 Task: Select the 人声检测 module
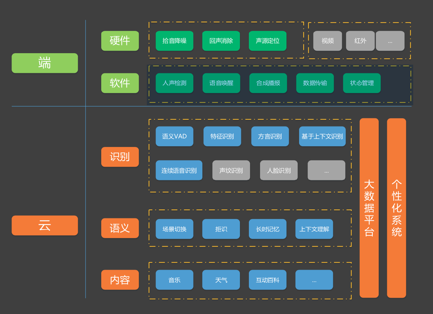(x=174, y=83)
